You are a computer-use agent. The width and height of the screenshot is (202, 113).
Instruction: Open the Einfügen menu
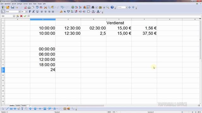[20, 4]
